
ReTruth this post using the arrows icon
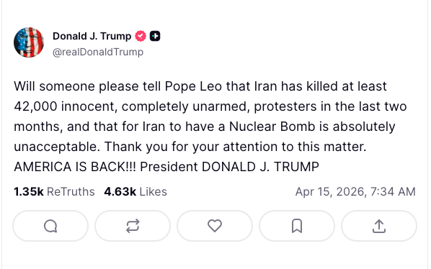pos(133,226)
